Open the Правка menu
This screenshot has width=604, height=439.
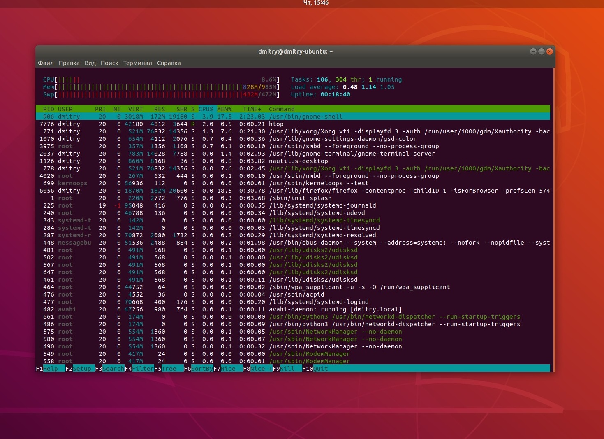point(69,63)
